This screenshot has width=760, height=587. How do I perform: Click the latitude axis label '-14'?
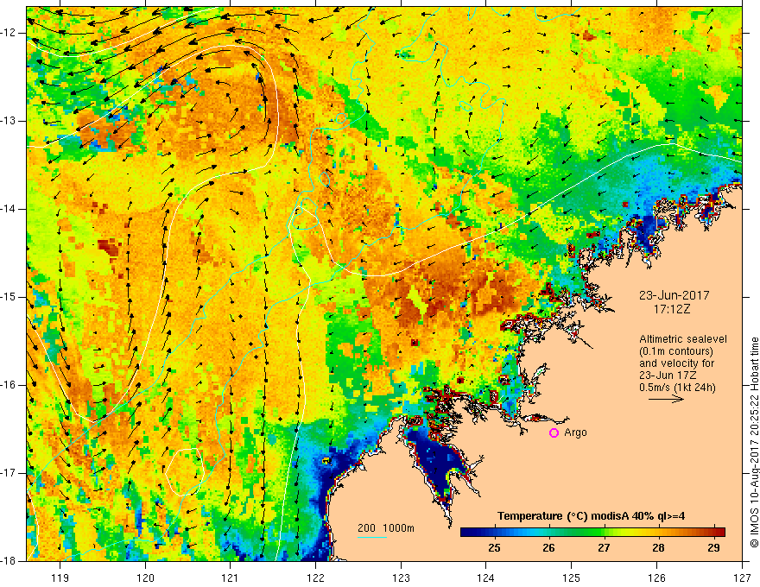point(9,209)
